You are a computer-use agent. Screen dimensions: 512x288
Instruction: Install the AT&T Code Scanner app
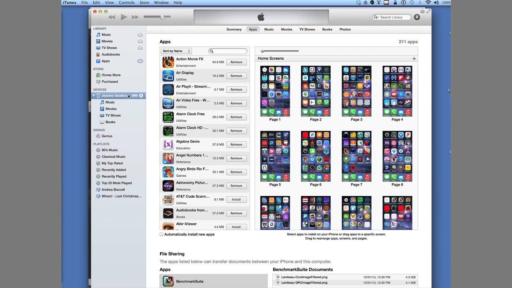[236, 199]
